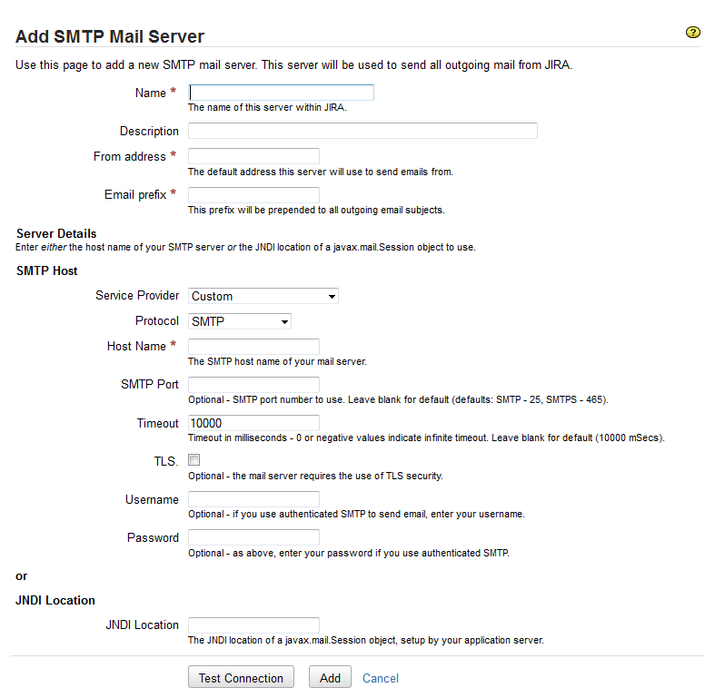
Task: Follow the Cancel link
Action: coord(380,678)
